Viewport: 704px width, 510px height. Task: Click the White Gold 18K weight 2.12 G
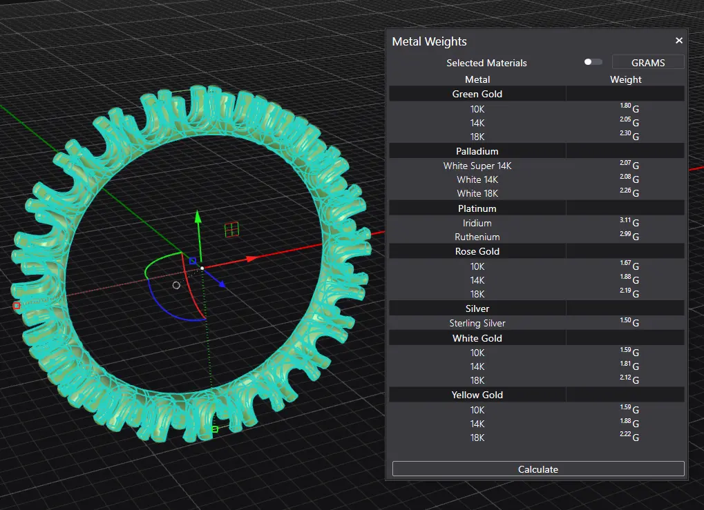coord(629,379)
